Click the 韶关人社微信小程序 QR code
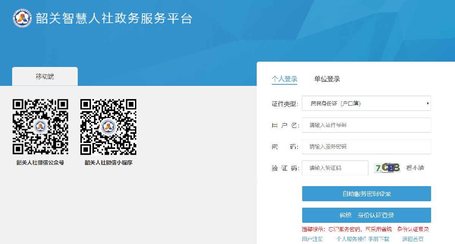This screenshot has width=455, height=244. click(x=108, y=127)
